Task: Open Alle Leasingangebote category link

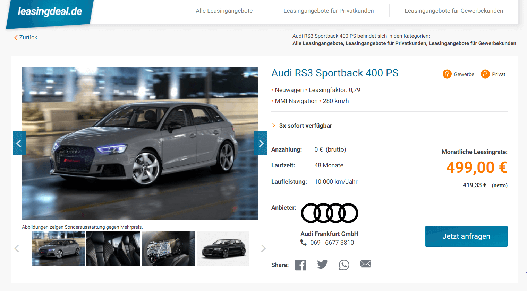Action: (x=317, y=43)
